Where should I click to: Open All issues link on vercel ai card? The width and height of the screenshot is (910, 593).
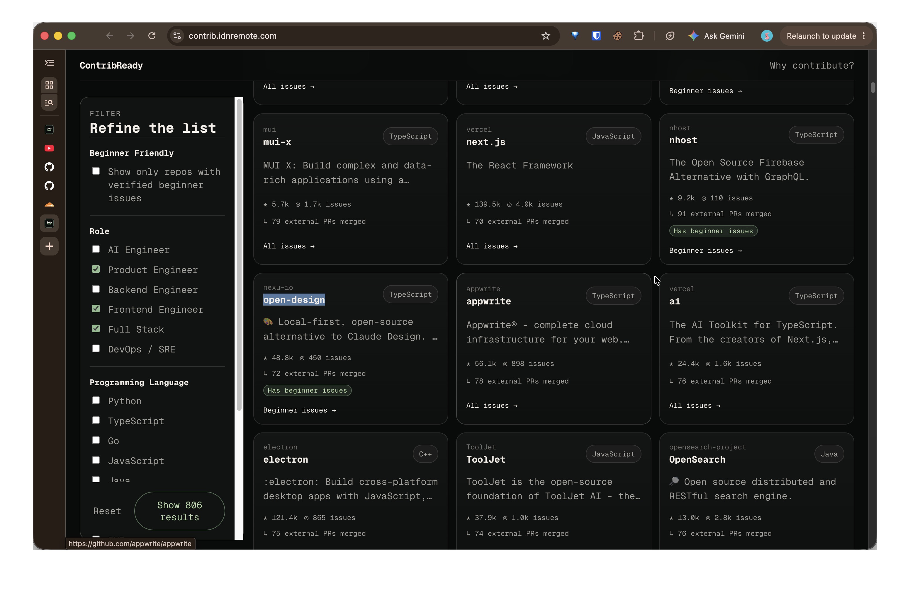pyautogui.click(x=695, y=405)
